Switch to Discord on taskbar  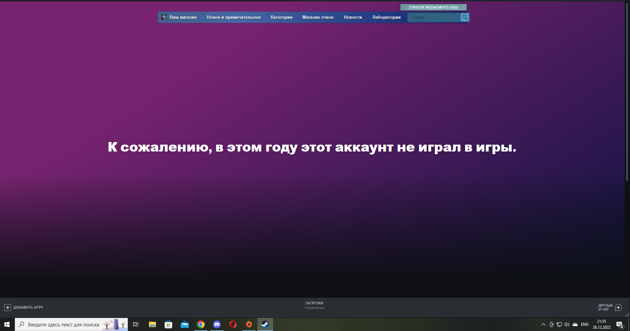coord(217,324)
